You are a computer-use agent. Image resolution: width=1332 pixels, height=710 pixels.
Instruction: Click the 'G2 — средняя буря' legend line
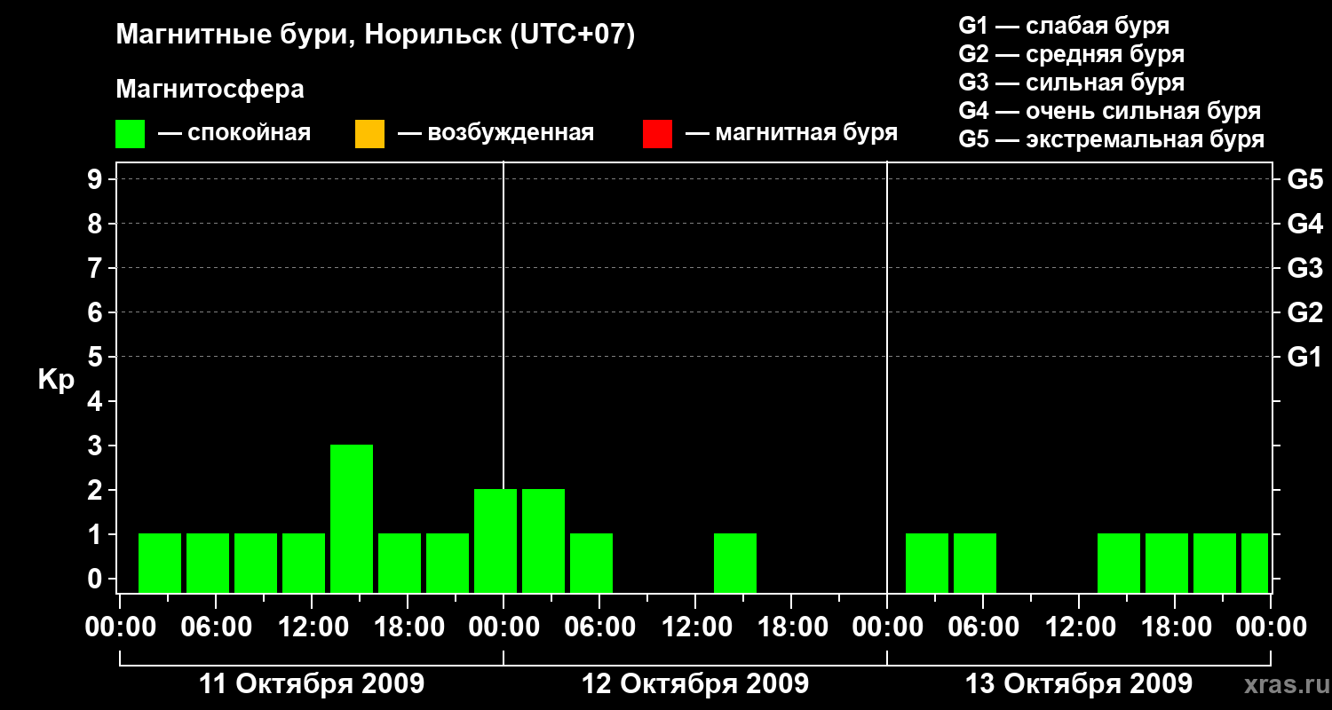1071,54
